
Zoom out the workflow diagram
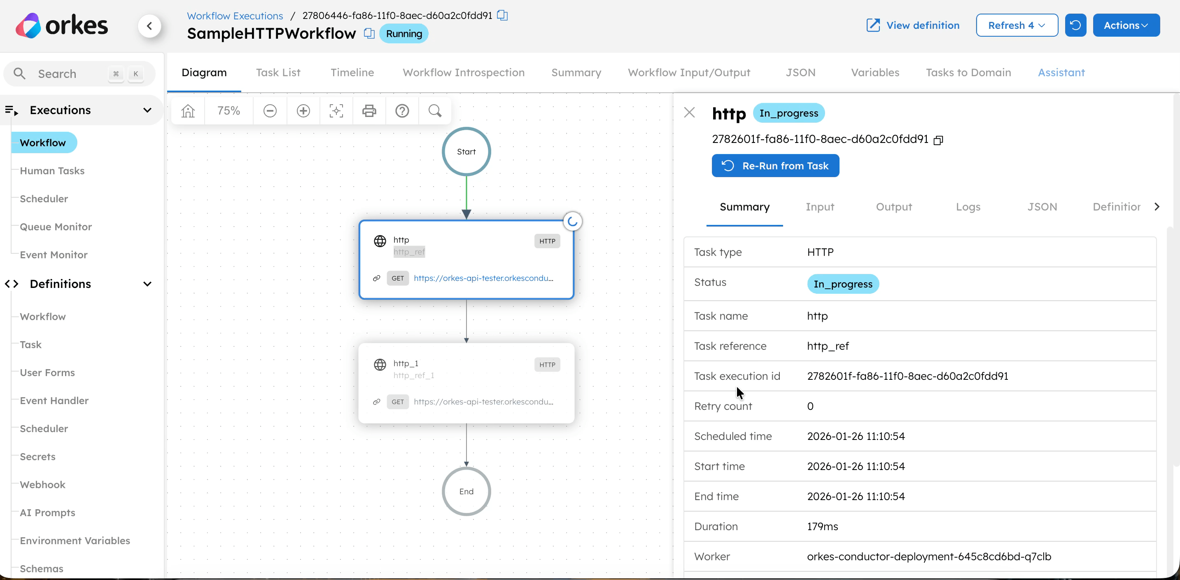pyautogui.click(x=270, y=110)
